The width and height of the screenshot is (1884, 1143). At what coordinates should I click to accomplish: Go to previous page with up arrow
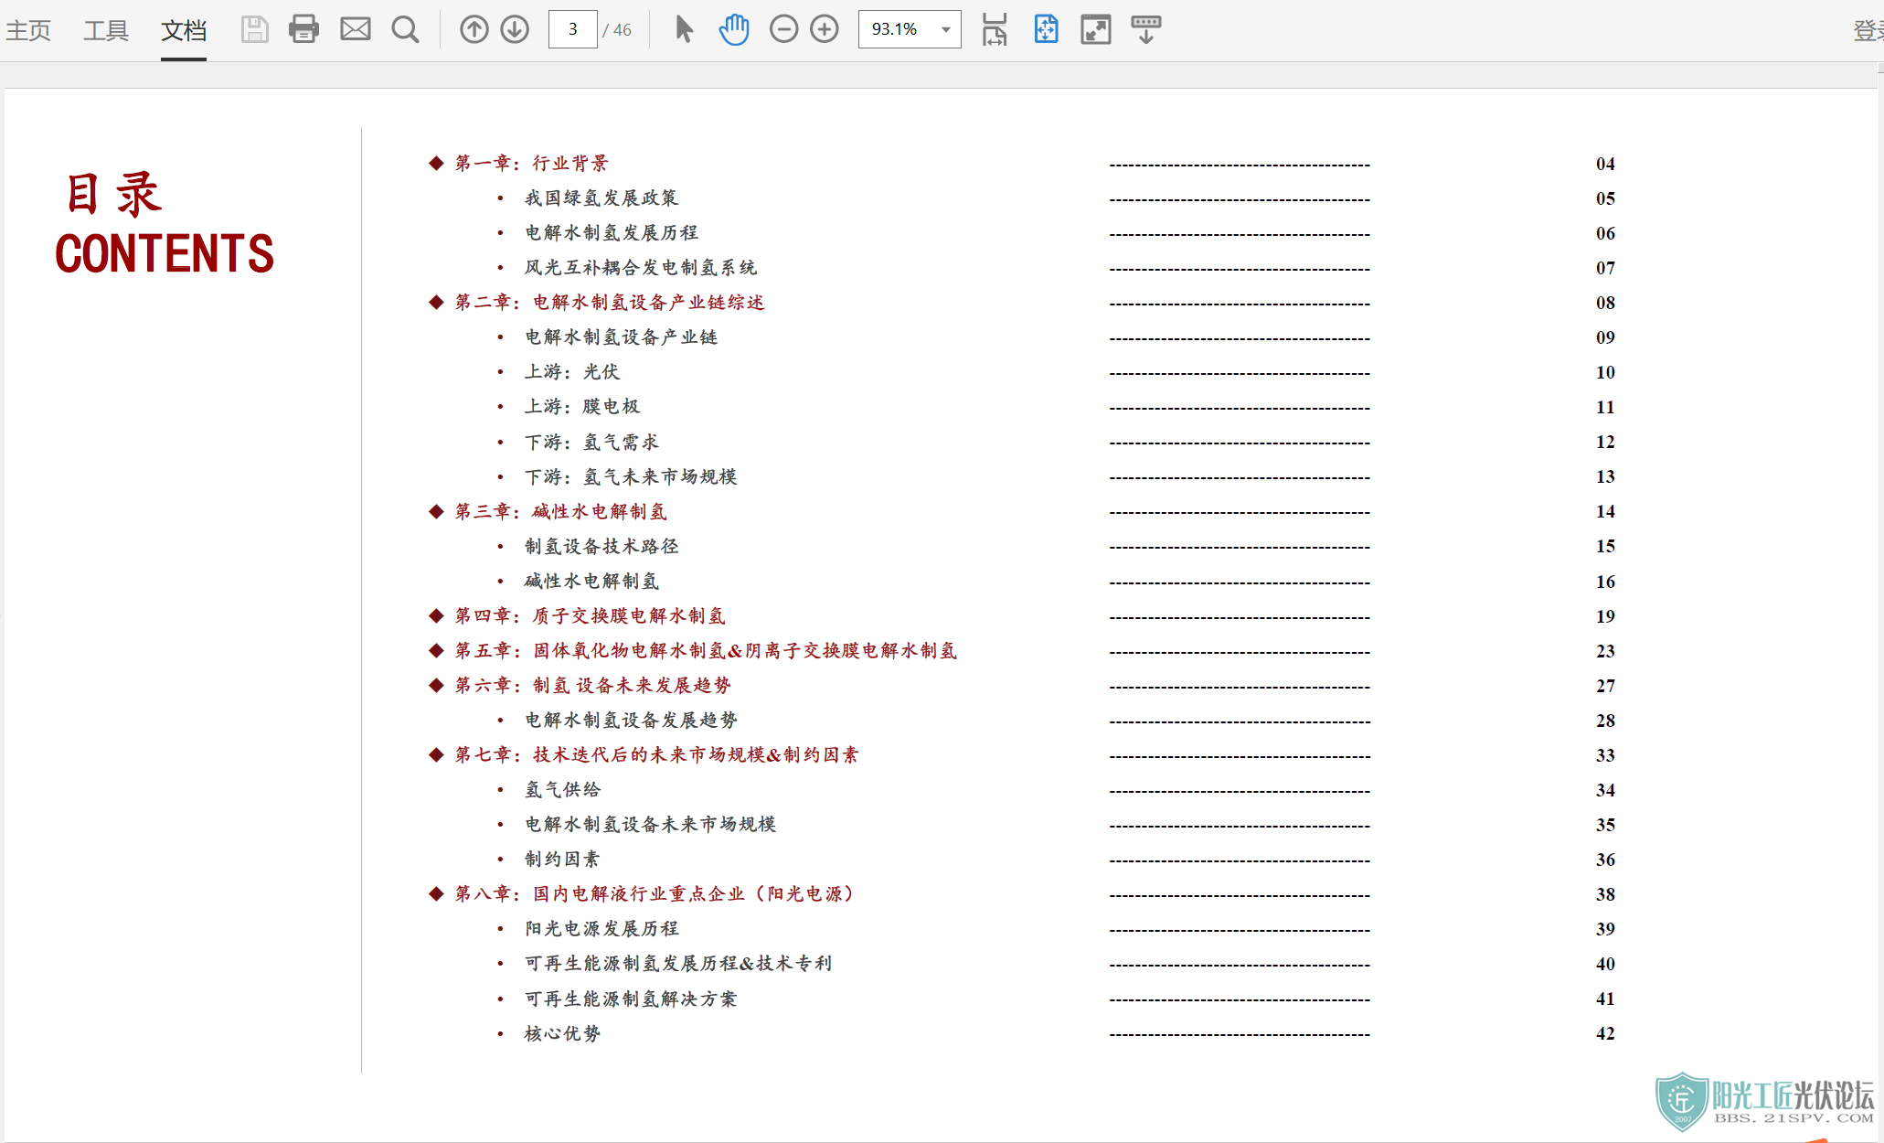pos(474,30)
